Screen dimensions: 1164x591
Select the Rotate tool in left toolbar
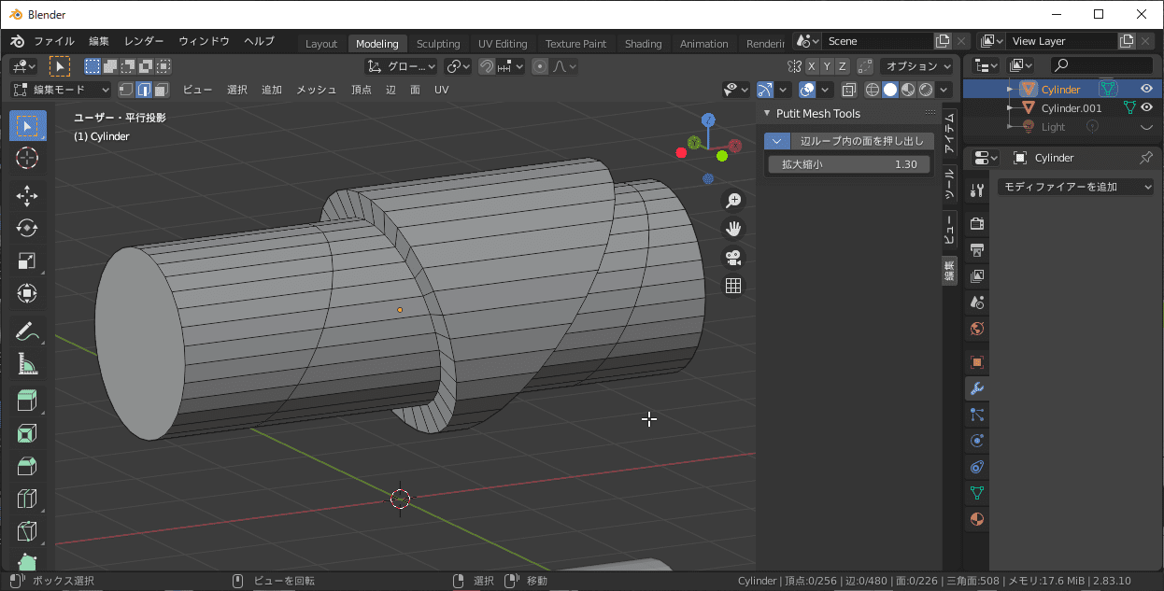point(27,228)
